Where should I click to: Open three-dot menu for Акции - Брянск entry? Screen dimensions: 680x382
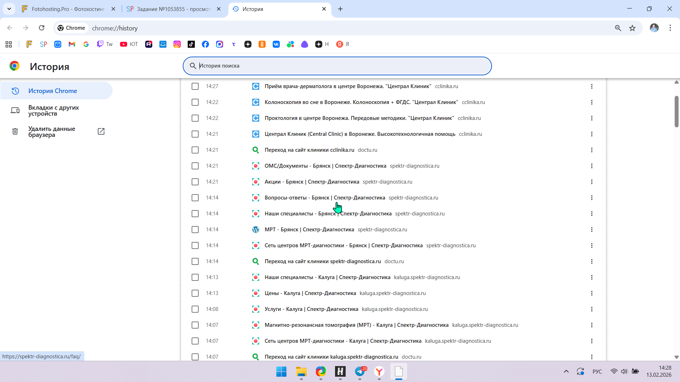pos(591,182)
